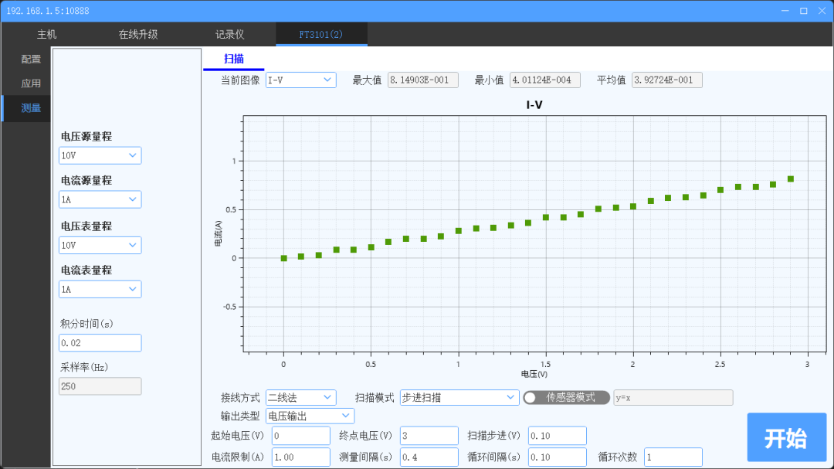Open the 当前图像 I-V dropdown
Screen dimensions: 834x469
coord(300,80)
